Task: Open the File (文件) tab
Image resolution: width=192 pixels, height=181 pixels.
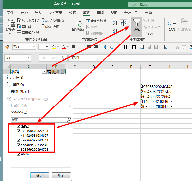Action: pyautogui.click(x=10, y=13)
